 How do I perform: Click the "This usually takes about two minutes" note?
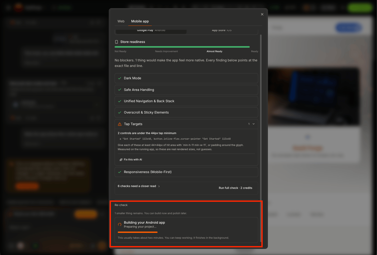point(173,238)
